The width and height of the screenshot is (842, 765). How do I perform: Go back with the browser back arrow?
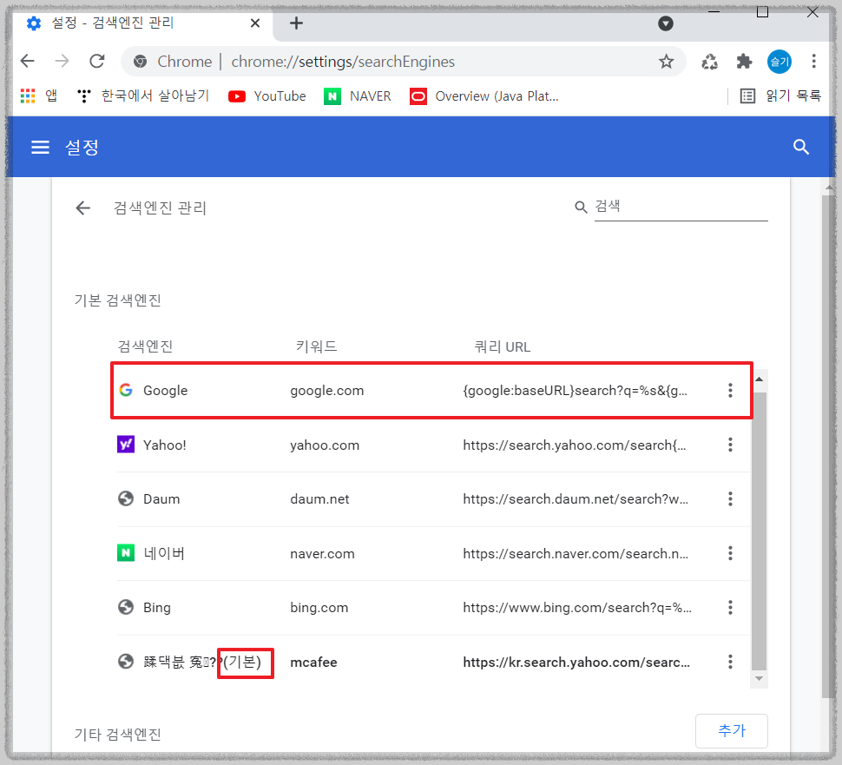(x=27, y=62)
